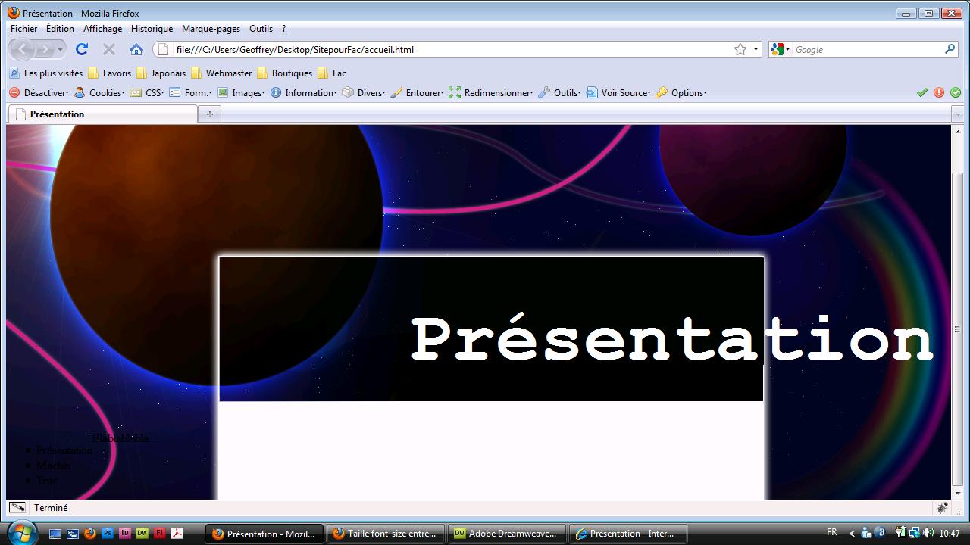Screen dimensions: 970x545
Task: Launch Firefox from quick launch icon
Action: (x=89, y=533)
